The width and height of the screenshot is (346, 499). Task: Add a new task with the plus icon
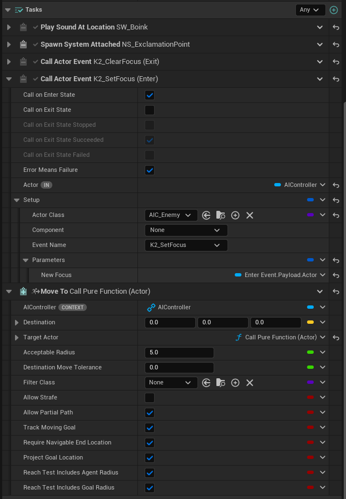[x=334, y=10]
